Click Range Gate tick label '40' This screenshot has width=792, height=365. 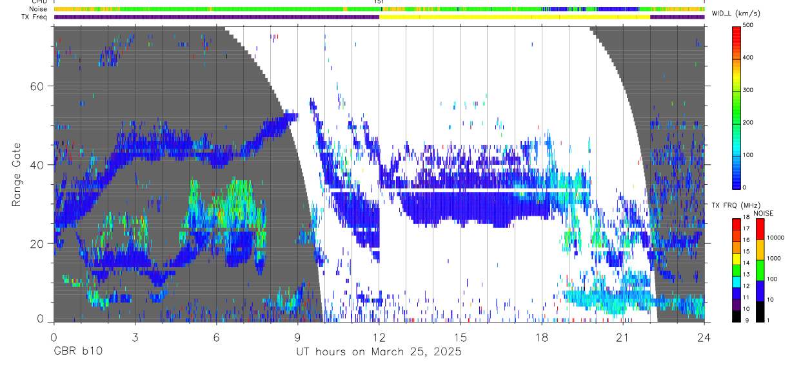click(37, 165)
